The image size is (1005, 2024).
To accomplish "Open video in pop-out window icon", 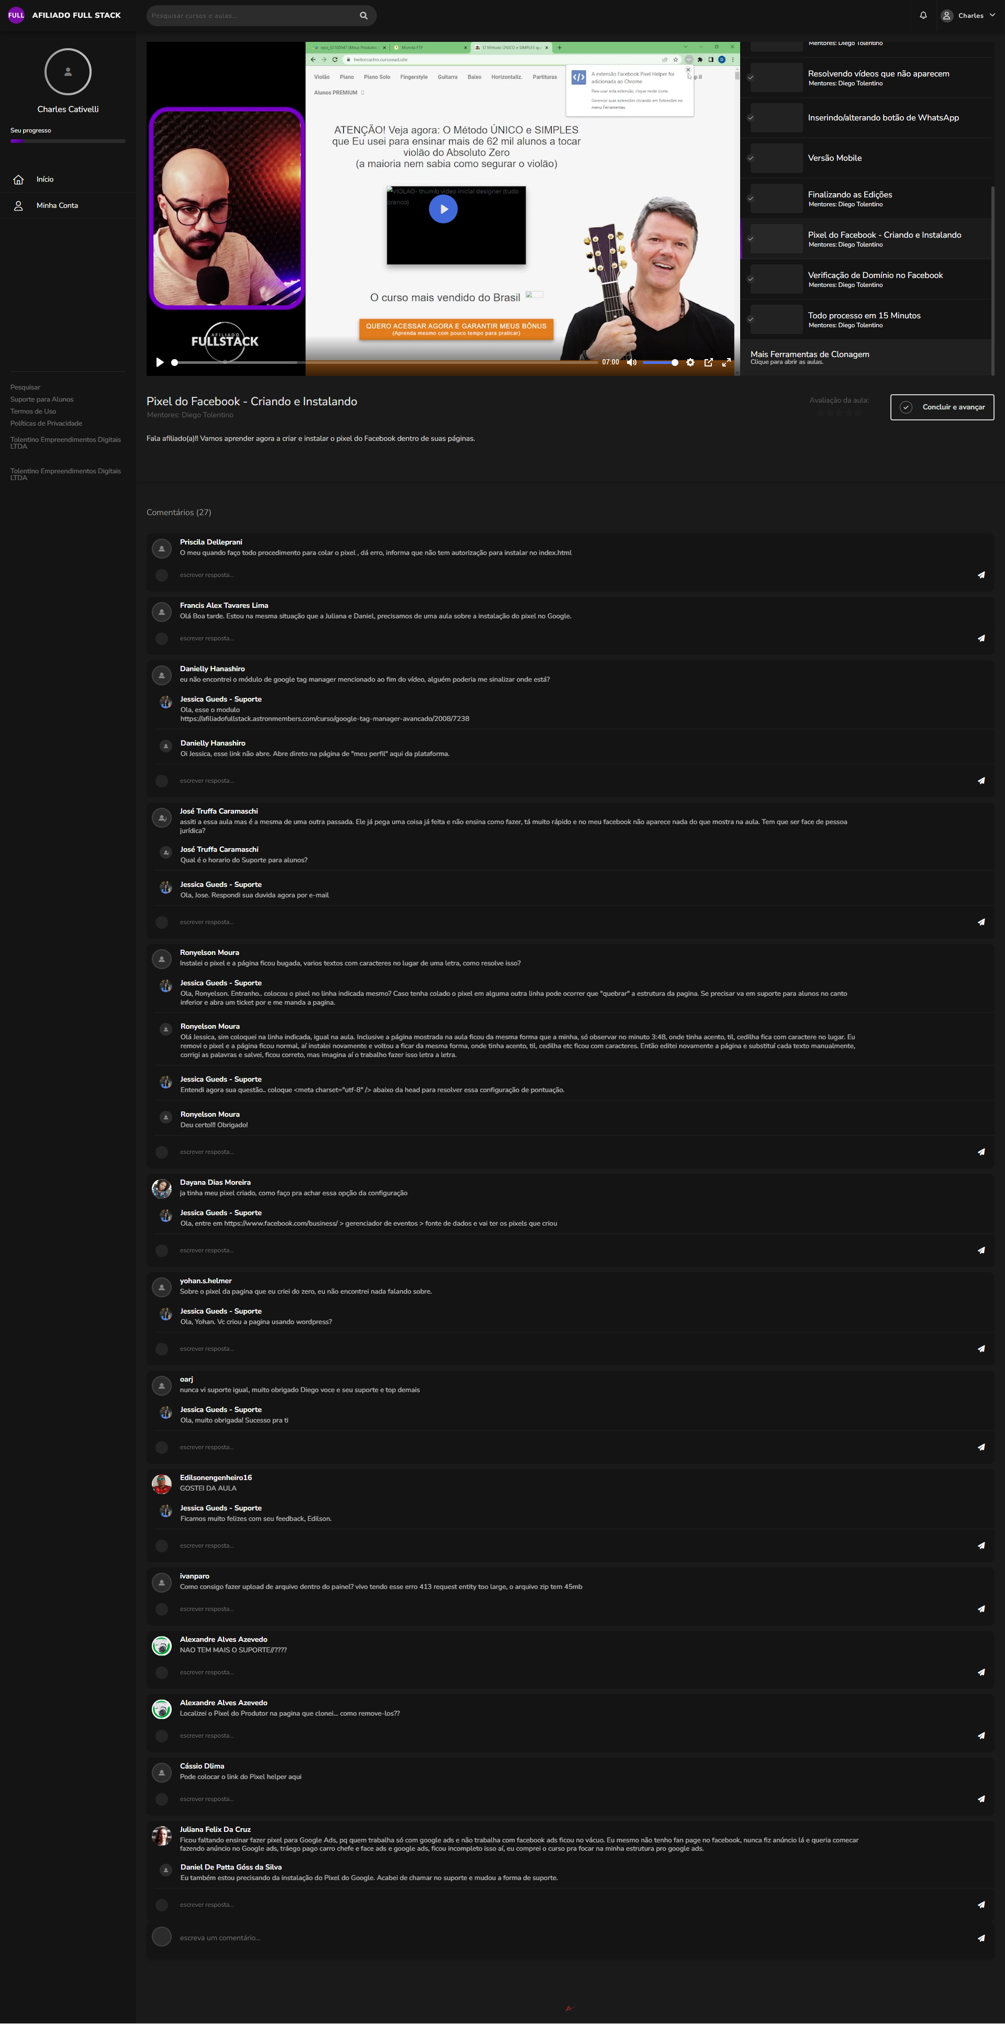I will tap(708, 362).
